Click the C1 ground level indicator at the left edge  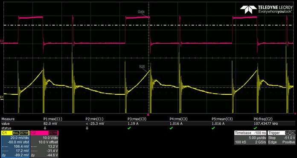2,97
